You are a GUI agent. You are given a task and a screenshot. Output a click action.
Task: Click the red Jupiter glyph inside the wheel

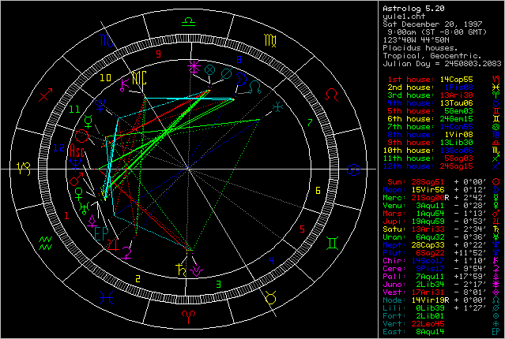pos(113,245)
